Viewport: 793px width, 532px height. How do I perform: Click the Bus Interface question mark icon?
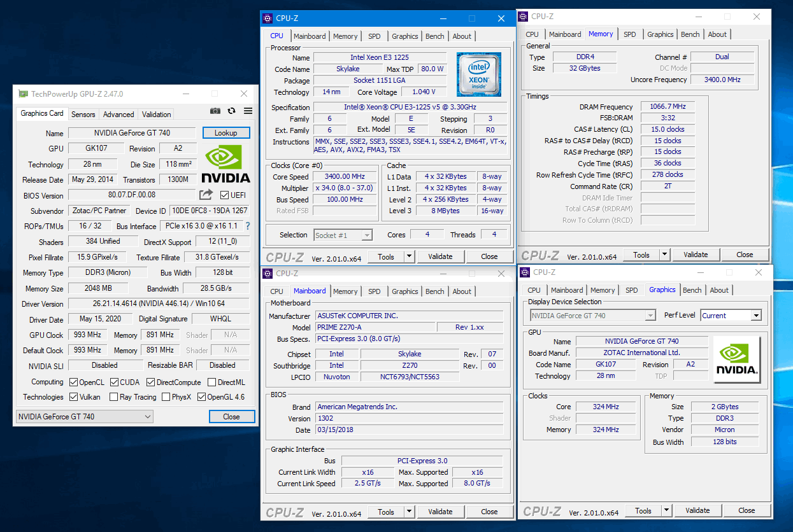(248, 226)
